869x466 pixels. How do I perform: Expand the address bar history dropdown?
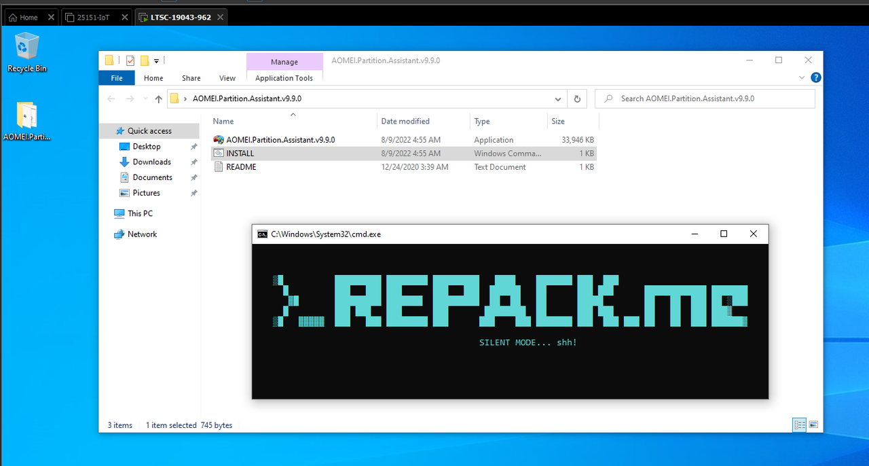[x=558, y=99]
